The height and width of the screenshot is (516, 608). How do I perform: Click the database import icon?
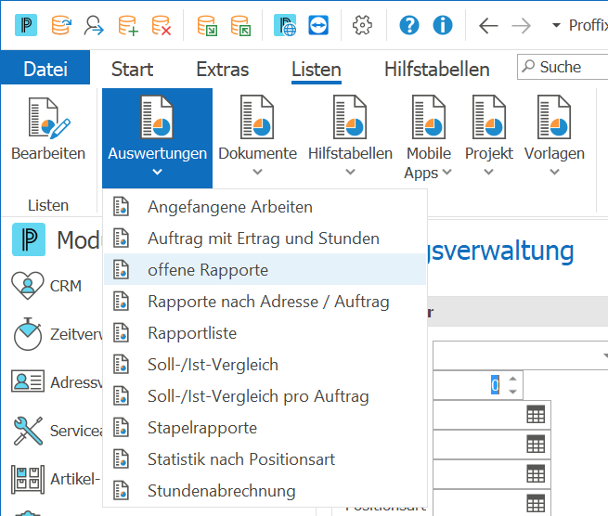240,25
